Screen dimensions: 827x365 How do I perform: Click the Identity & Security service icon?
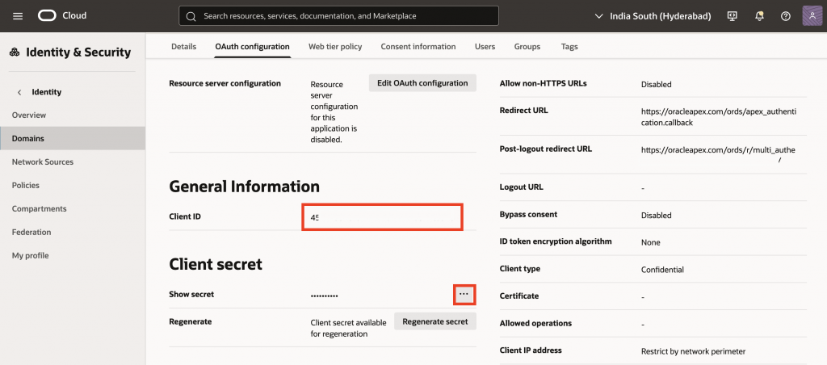point(15,52)
